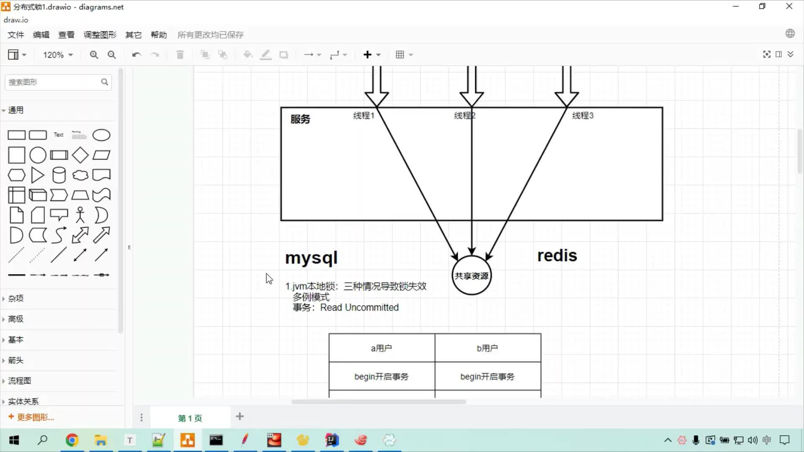This screenshot has height=452, width=804.
Task: Click the bring to front icon
Action: pos(205,55)
